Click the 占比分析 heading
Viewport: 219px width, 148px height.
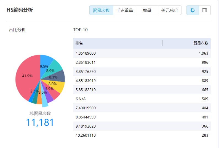tap(17, 30)
